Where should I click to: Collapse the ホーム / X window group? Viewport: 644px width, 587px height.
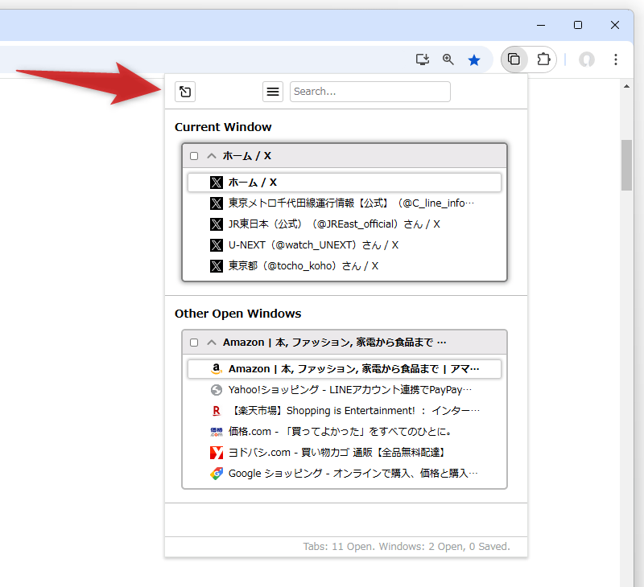[212, 156]
